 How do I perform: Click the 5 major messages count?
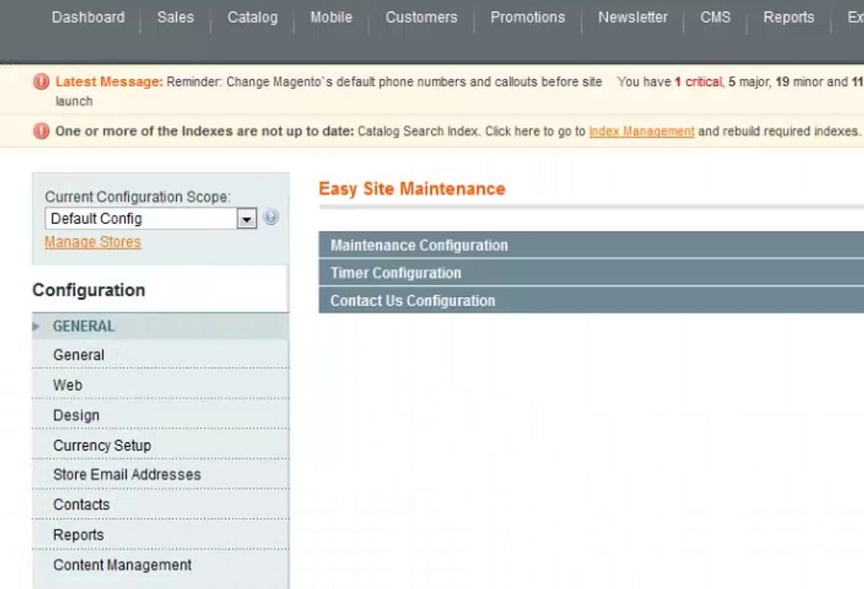(x=749, y=82)
